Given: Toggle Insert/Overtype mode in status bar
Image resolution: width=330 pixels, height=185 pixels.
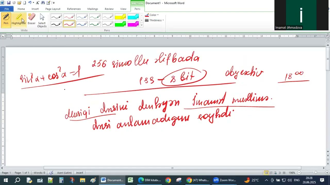Looking at the screenshot, I should 80,173.
